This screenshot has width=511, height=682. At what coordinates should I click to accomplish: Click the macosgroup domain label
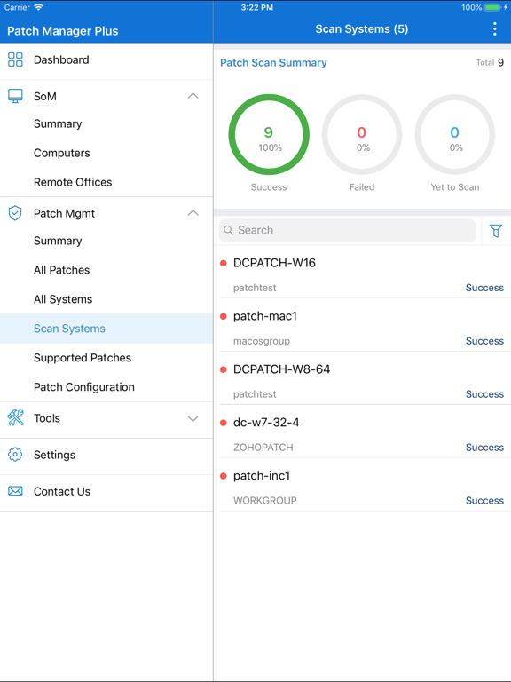coord(262,341)
